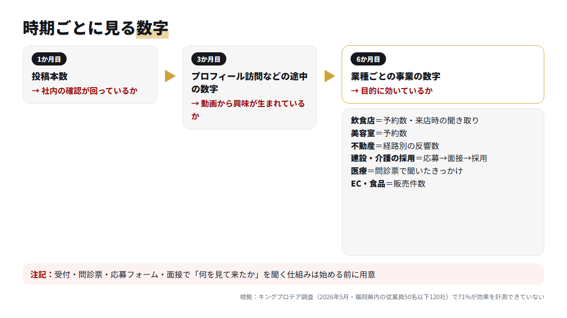Click the line 飲食店＝予約数・来店時の聞き取り

[x=415, y=121]
